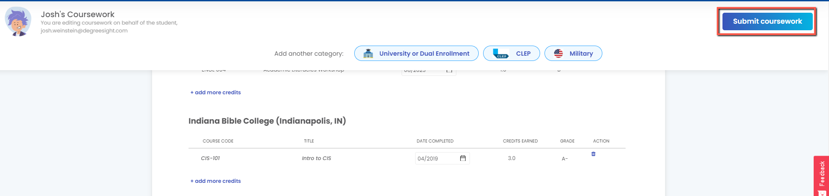The image size is (829, 196).
Task: Edit the 04/2019 date completed field
Action: (x=434, y=158)
